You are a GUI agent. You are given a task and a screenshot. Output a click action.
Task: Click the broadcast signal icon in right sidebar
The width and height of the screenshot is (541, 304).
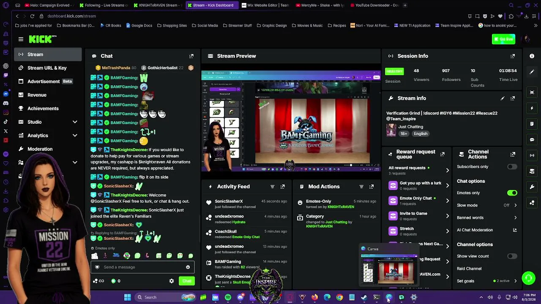coord(532,155)
